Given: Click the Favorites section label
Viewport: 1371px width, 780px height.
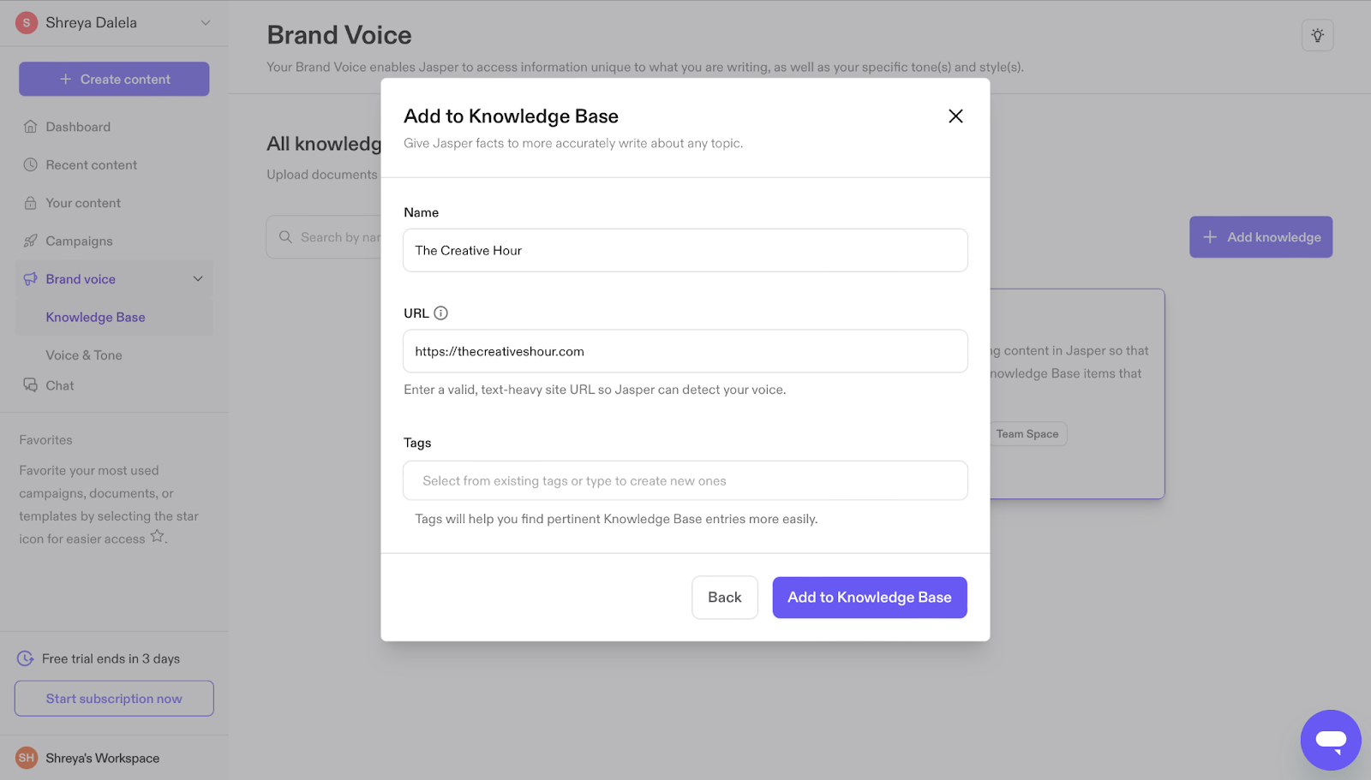Looking at the screenshot, I should click(x=46, y=440).
